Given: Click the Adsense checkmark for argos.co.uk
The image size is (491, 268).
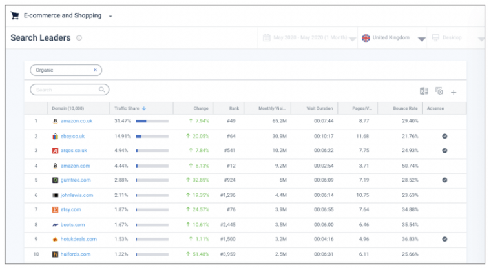Looking at the screenshot, I should pyautogui.click(x=444, y=151).
